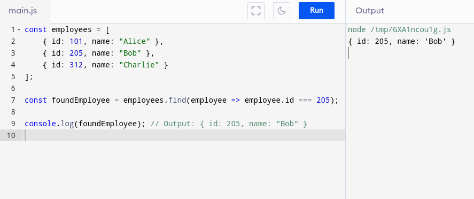Click the number 312 in the code
The image size is (474, 199).
[76, 65]
